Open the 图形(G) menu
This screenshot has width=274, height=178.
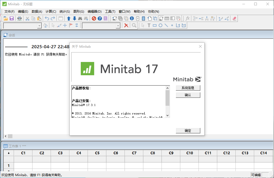[79, 12]
